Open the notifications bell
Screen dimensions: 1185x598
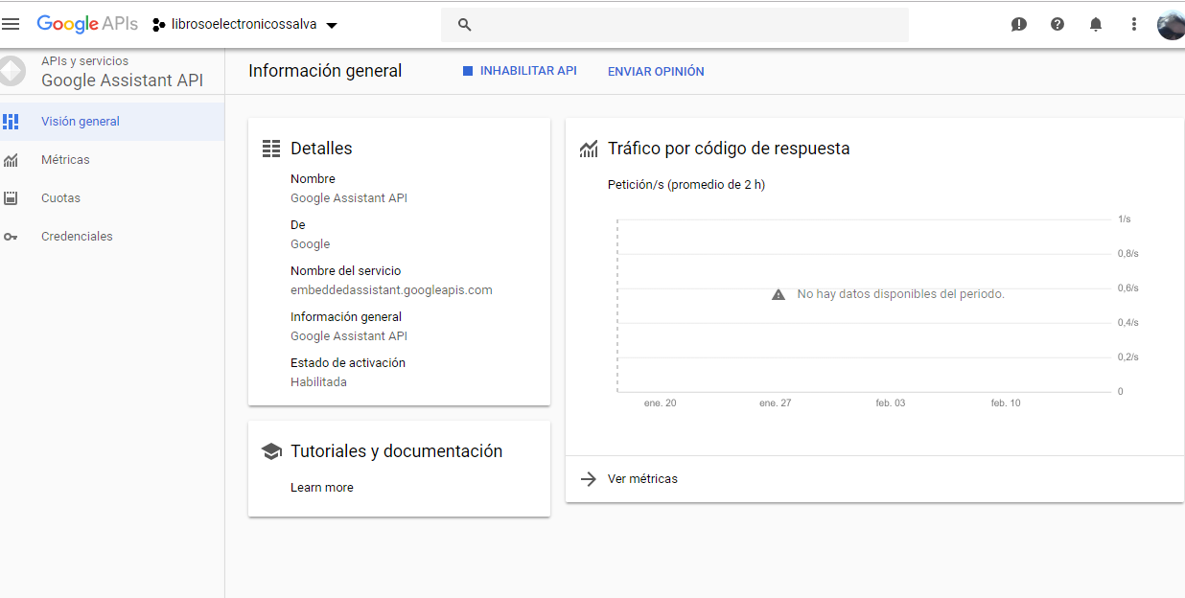click(x=1096, y=25)
